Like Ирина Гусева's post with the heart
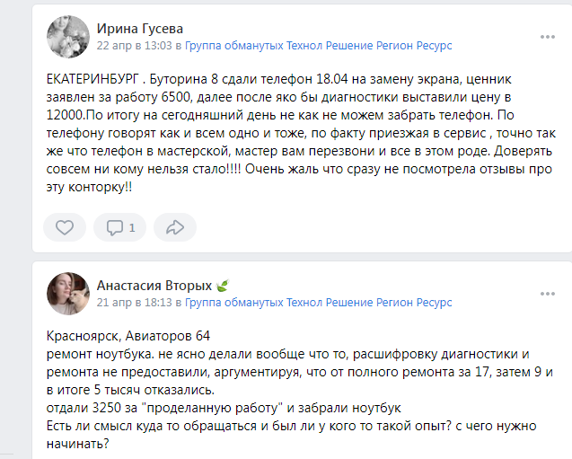This screenshot has height=459, width=572. pyautogui.click(x=65, y=227)
